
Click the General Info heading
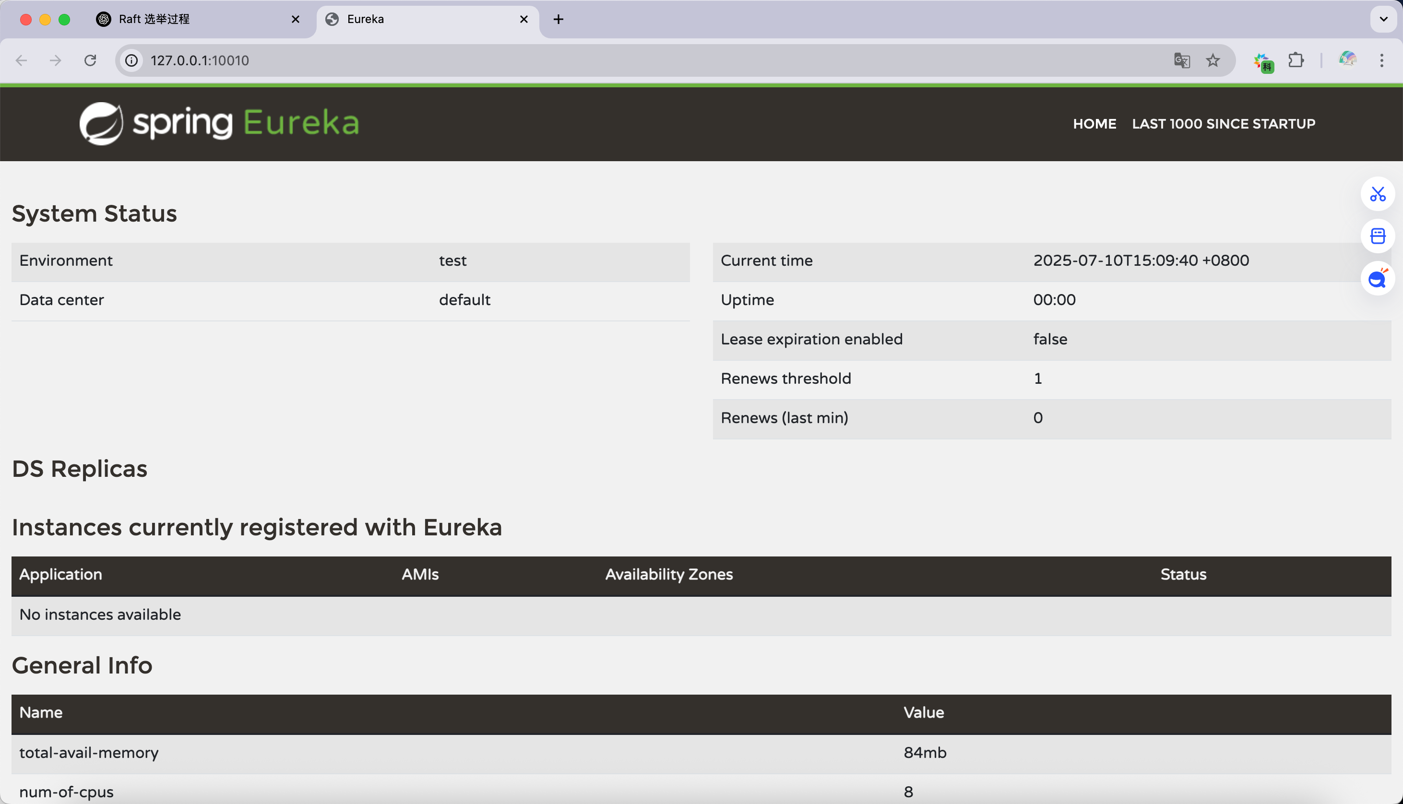pos(82,665)
